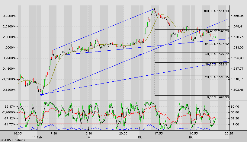The height and width of the screenshot is (142, 247).
Task: Click the 1.556,06 price axis label
Action: coord(237,16)
